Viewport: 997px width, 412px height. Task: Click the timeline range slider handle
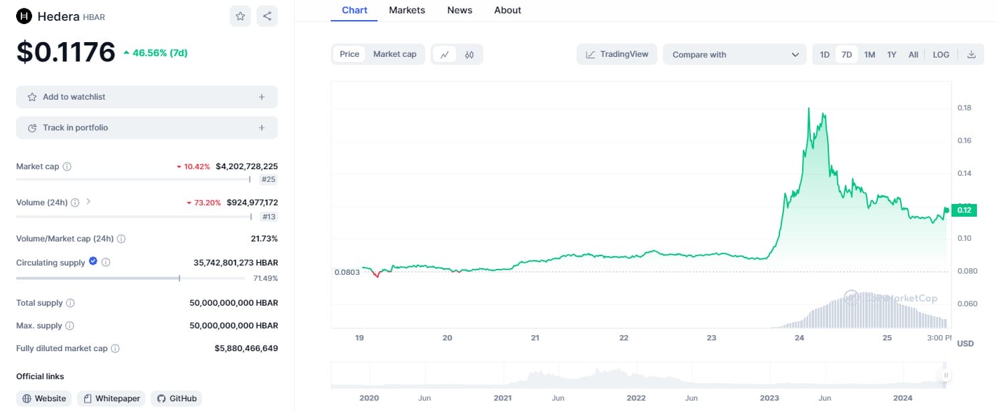click(x=945, y=376)
